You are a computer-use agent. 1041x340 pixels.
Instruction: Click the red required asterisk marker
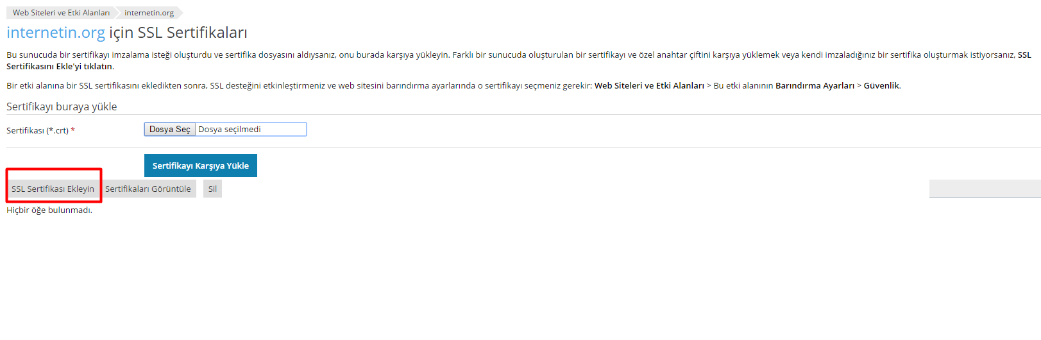(x=73, y=130)
